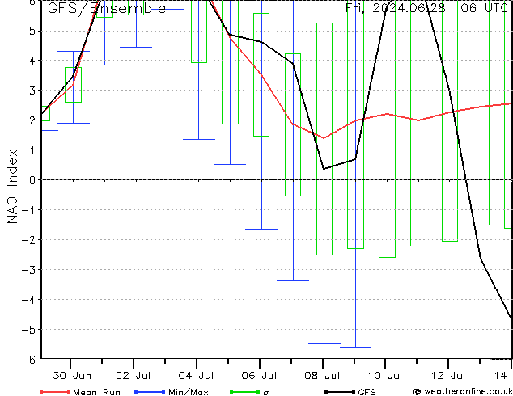
Task: Click the green line swatch beside σ
Action: point(245,391)
